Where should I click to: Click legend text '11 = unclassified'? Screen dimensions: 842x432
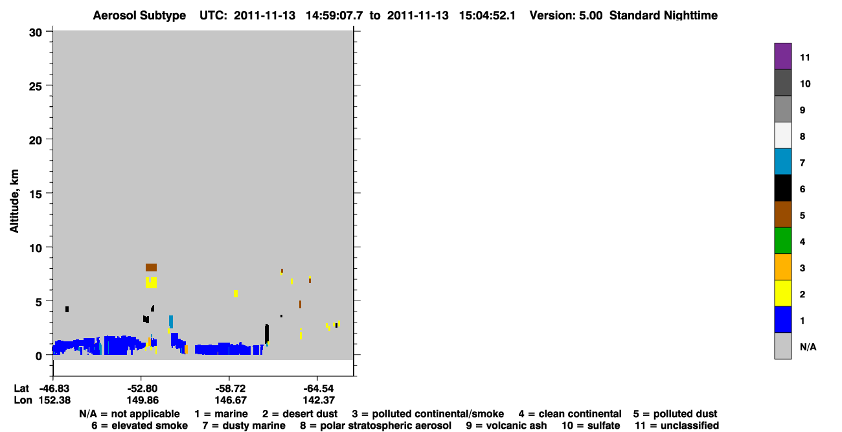point(676,426)
